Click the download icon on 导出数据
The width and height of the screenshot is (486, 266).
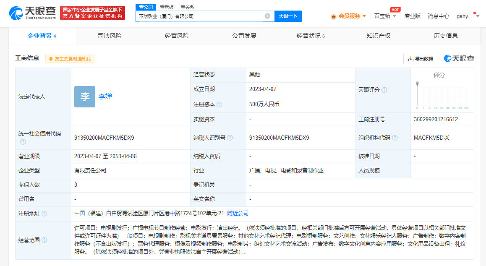coord(410,59)
